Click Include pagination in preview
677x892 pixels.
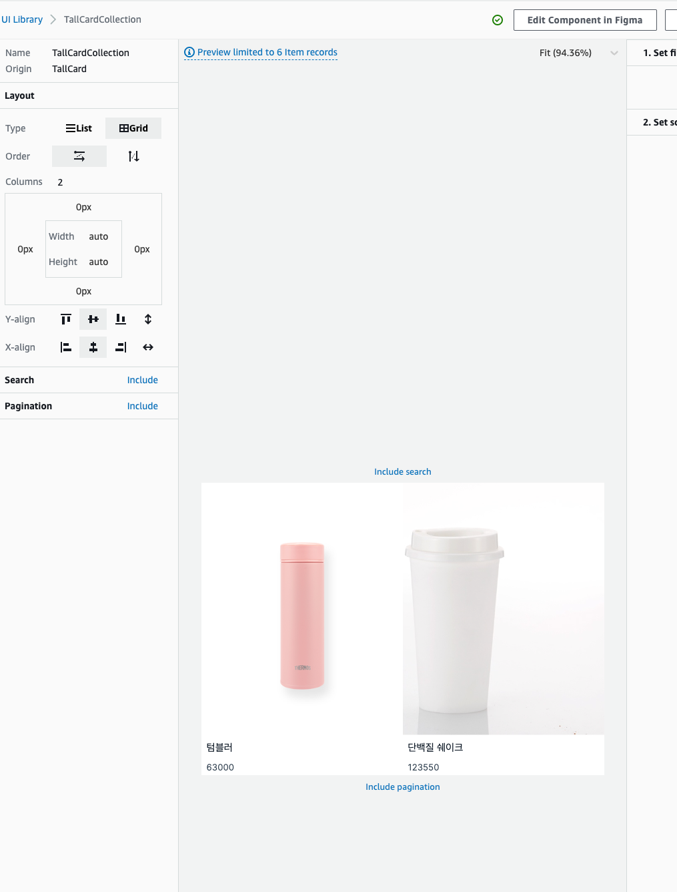(x=403, y=787)
